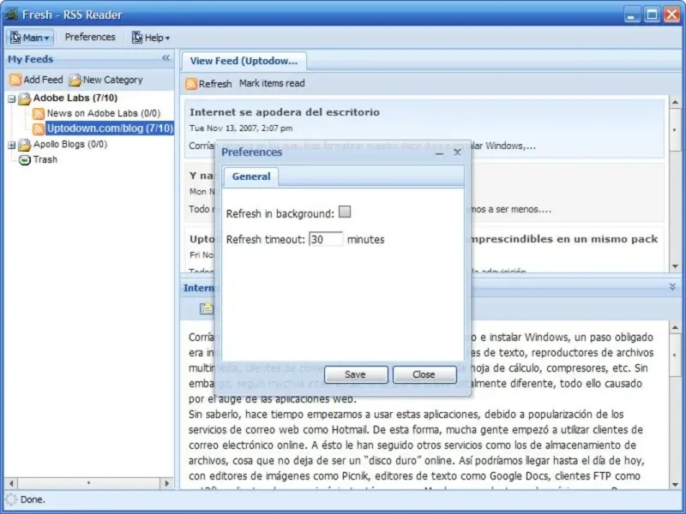Screen dimensions: 686x514
Task: Open the Main menu dropdown
Action: tap(30, 38)
